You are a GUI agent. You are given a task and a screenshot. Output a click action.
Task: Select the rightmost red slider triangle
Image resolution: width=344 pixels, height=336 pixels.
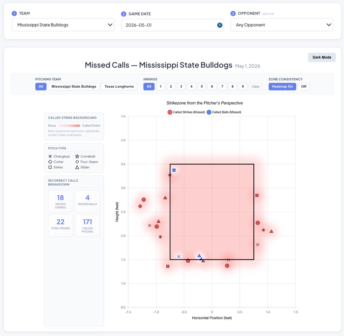[x=271, y=231]
